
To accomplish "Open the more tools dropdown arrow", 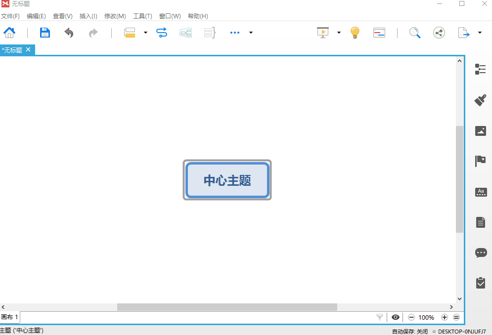I will pyautogui.click(x=251, y=32).
